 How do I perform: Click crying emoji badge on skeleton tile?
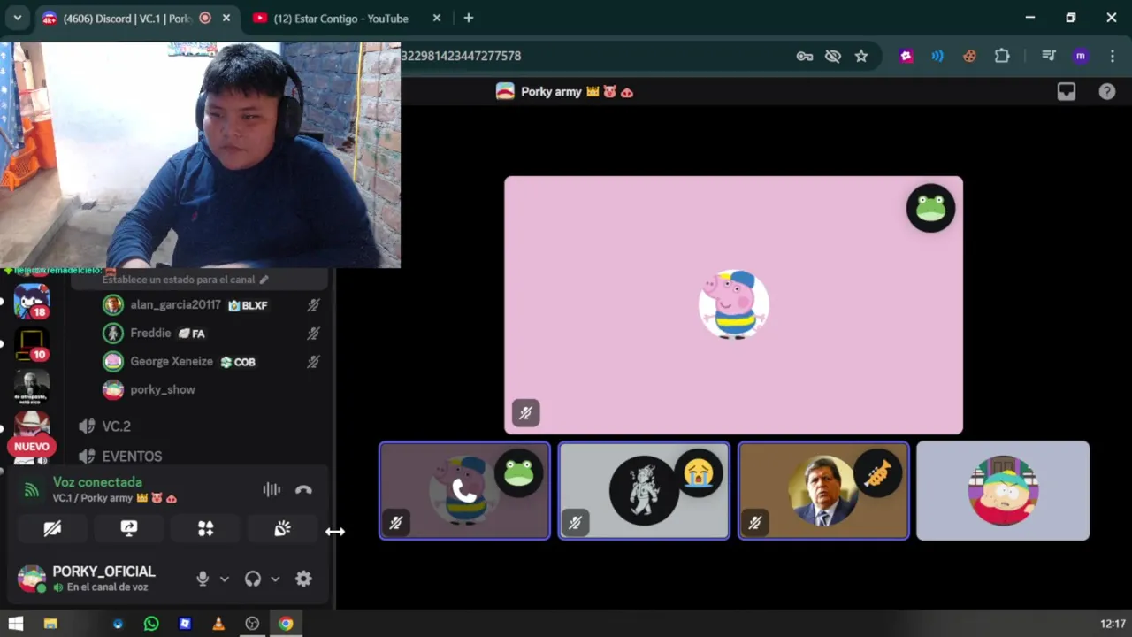point(699,473)
